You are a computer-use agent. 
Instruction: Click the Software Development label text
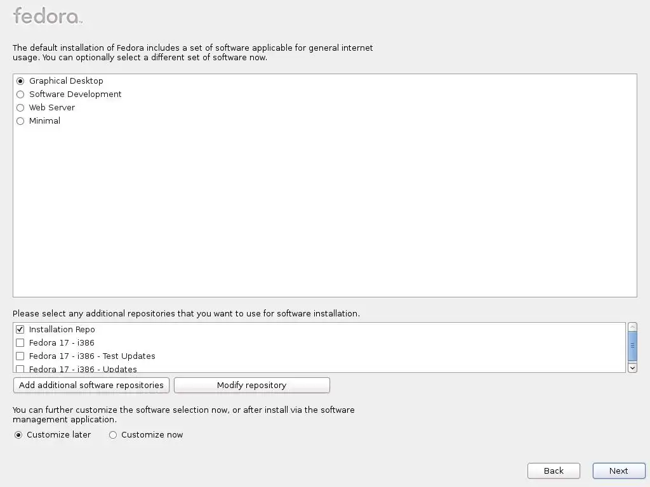pyautogui.click(x=75, y=94)
